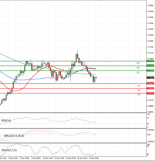The height and width of the screenshot is (161, 155).
Task: Click the 0.73345 price axis value
Action: 150,23
